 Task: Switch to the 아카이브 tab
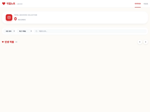[138, 4]
